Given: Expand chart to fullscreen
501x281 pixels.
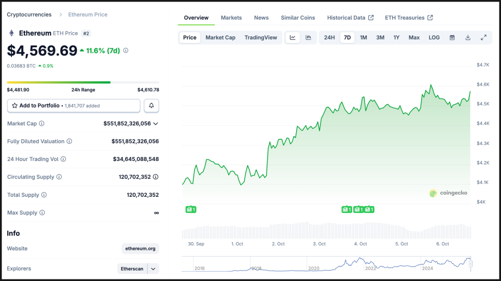Looking at the screenshot, I should [483, 37].
